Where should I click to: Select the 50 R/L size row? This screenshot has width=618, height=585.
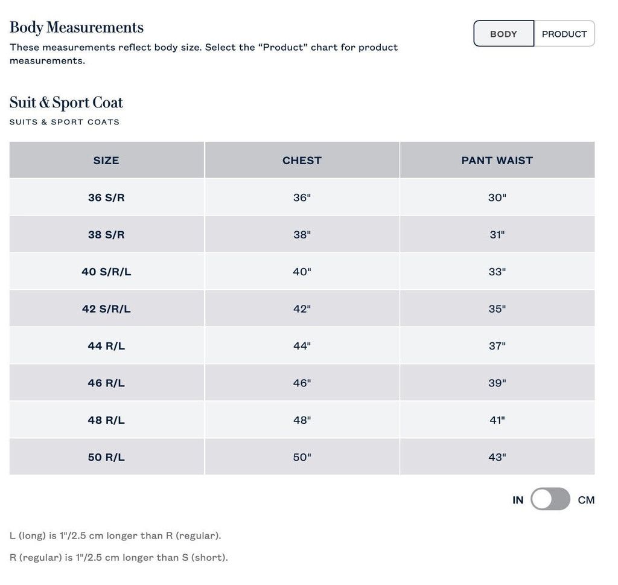click(x=302, y=456)
